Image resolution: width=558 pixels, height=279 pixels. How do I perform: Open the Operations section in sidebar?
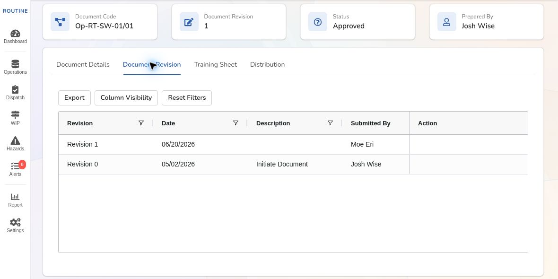tap(15, 67)
